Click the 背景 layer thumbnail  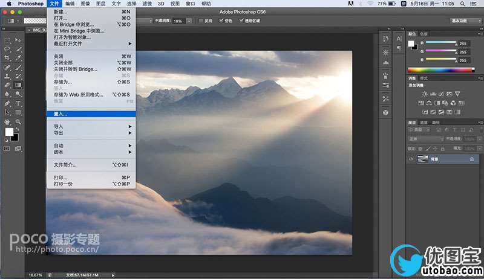click(x=422, y=159)
